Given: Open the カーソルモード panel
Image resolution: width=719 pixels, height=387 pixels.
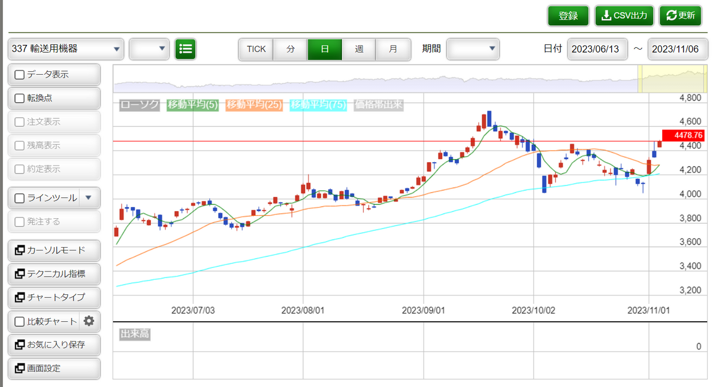Looking at the screenshot, I should coord(54,250).
